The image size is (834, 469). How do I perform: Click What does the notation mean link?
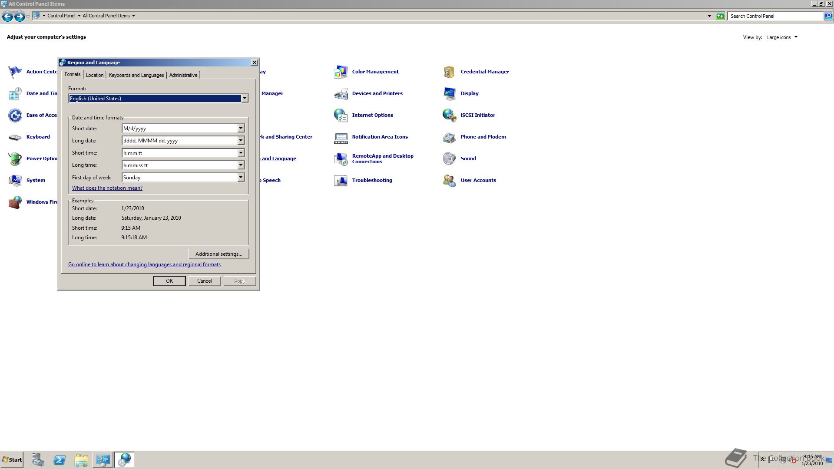tap(107, 188)
